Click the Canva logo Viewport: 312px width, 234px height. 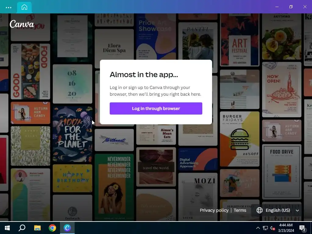(x=22, y=24)
